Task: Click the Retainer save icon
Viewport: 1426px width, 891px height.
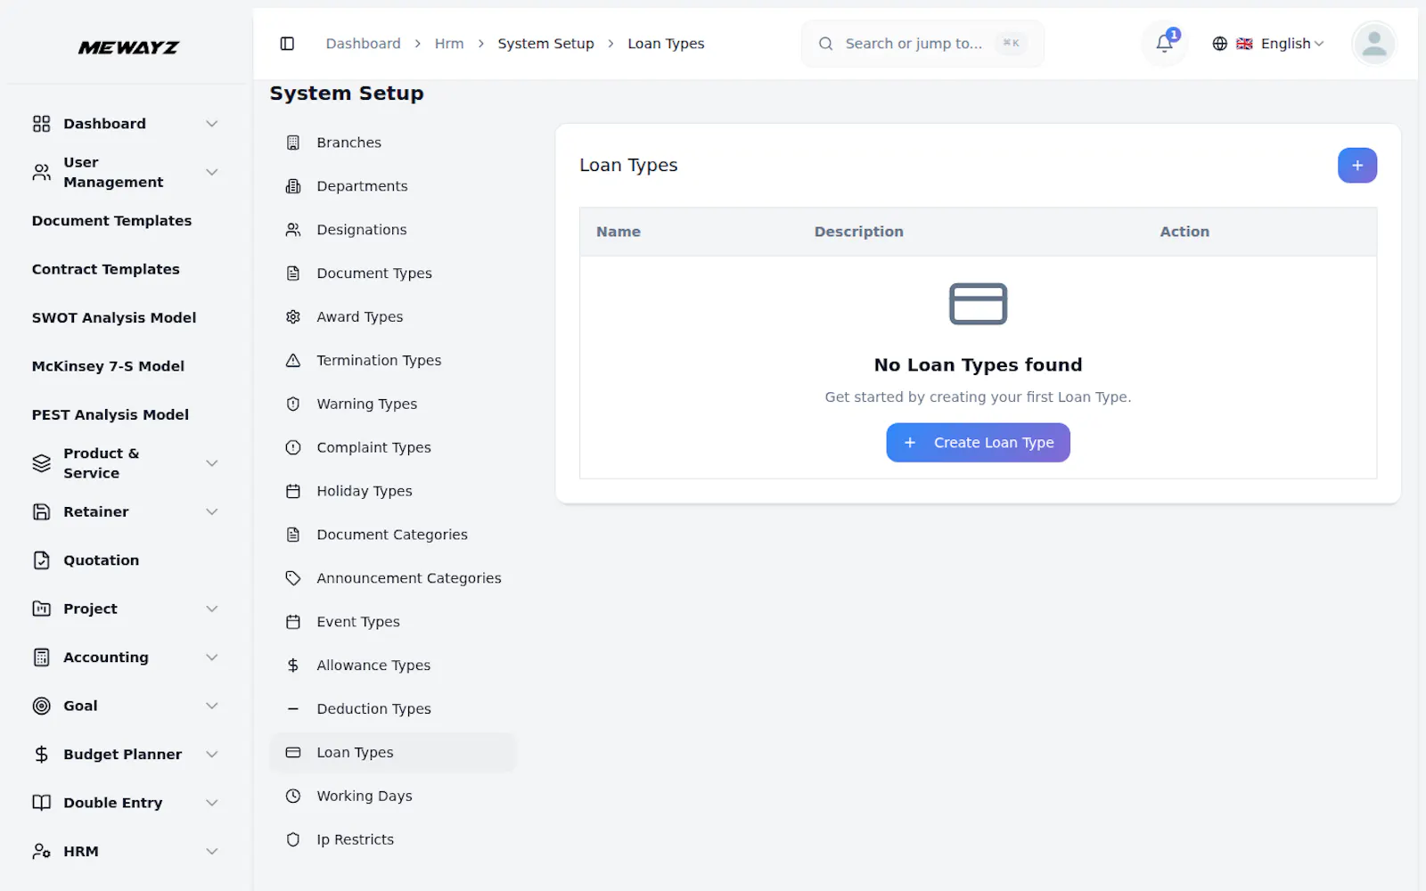Action: point(42,512)
